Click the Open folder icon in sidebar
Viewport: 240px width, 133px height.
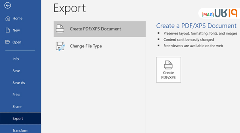pyautogui.click(x=8, y=42)
